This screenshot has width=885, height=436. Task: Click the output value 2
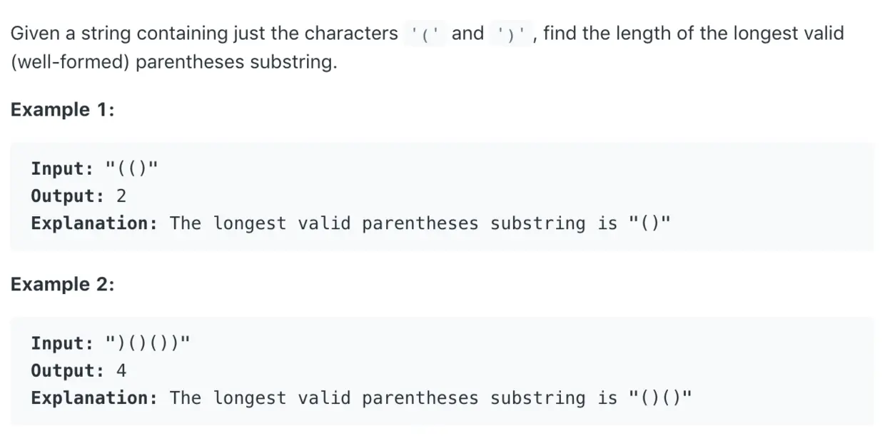[121, 196]
